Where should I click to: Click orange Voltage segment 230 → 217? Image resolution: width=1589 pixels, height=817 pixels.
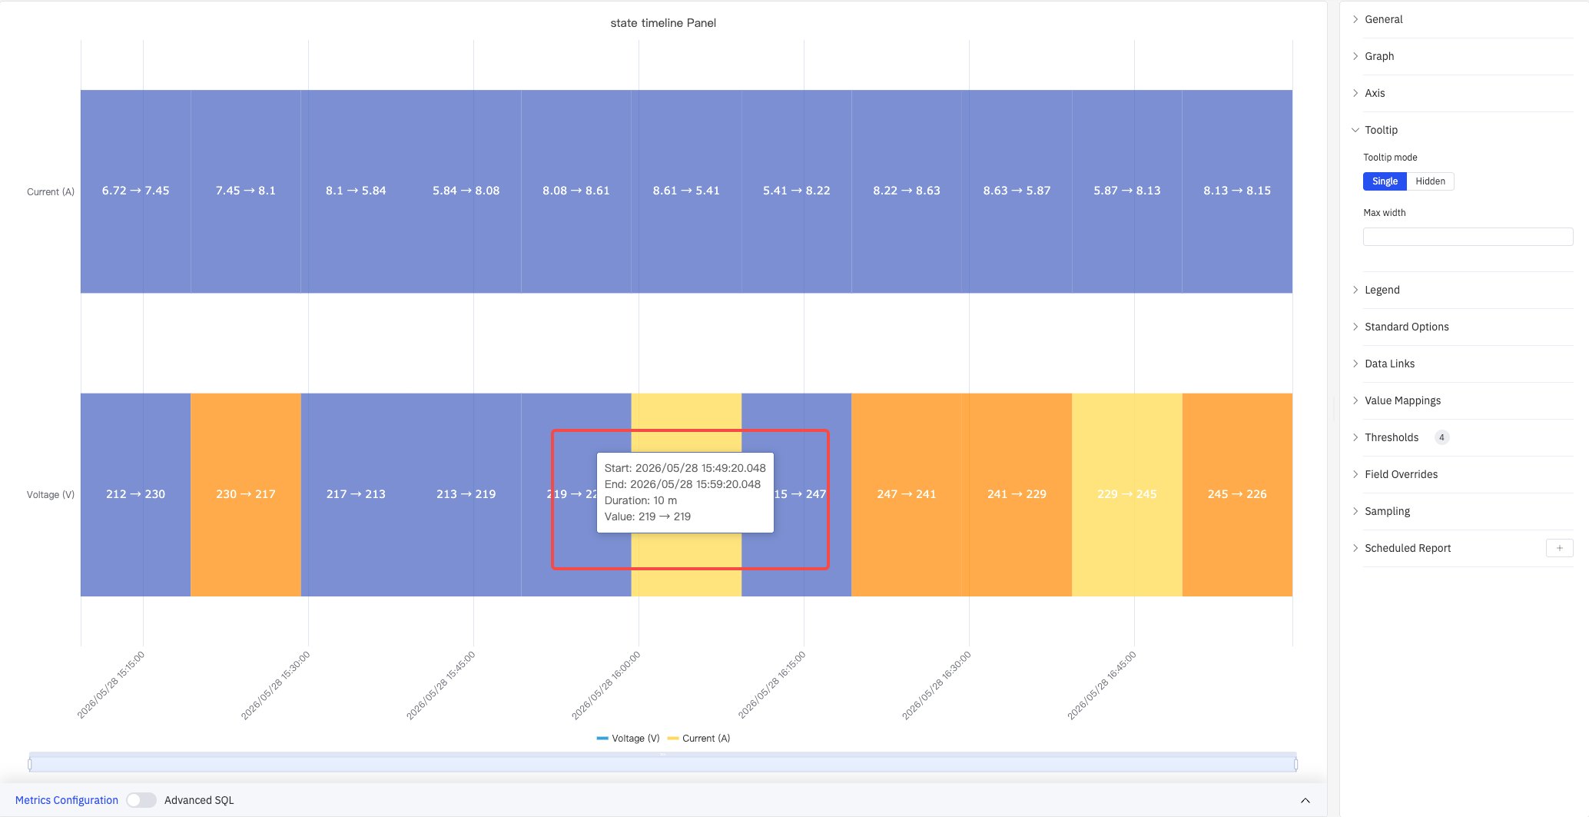click(246, 494)
